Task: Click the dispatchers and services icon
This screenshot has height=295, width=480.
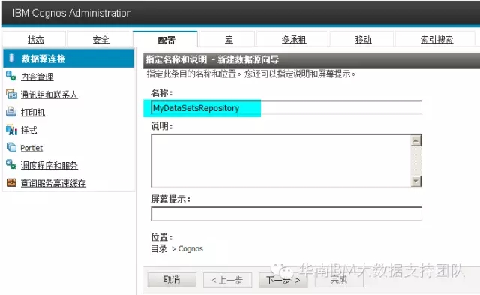Action: (11, 165)
